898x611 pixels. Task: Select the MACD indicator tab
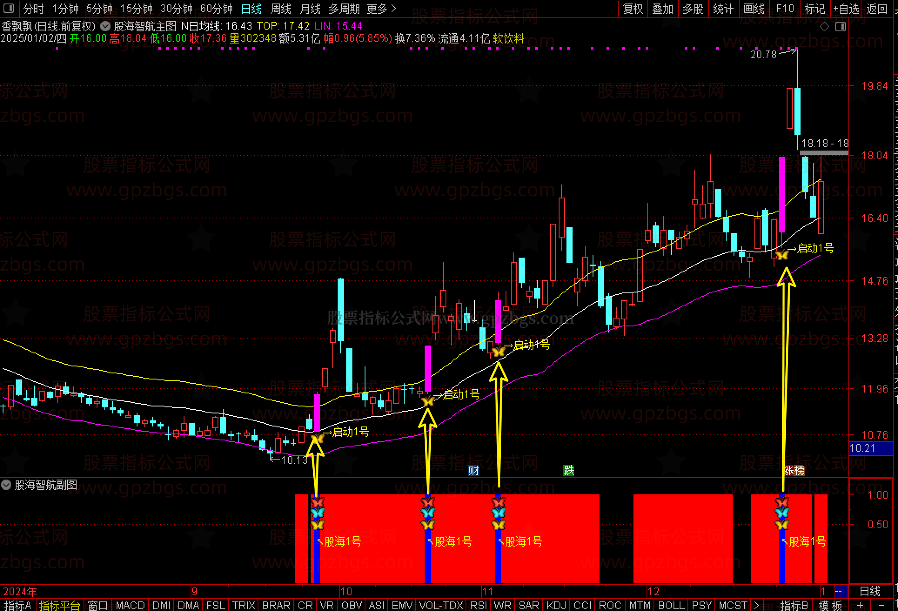[x=130, y=605]
